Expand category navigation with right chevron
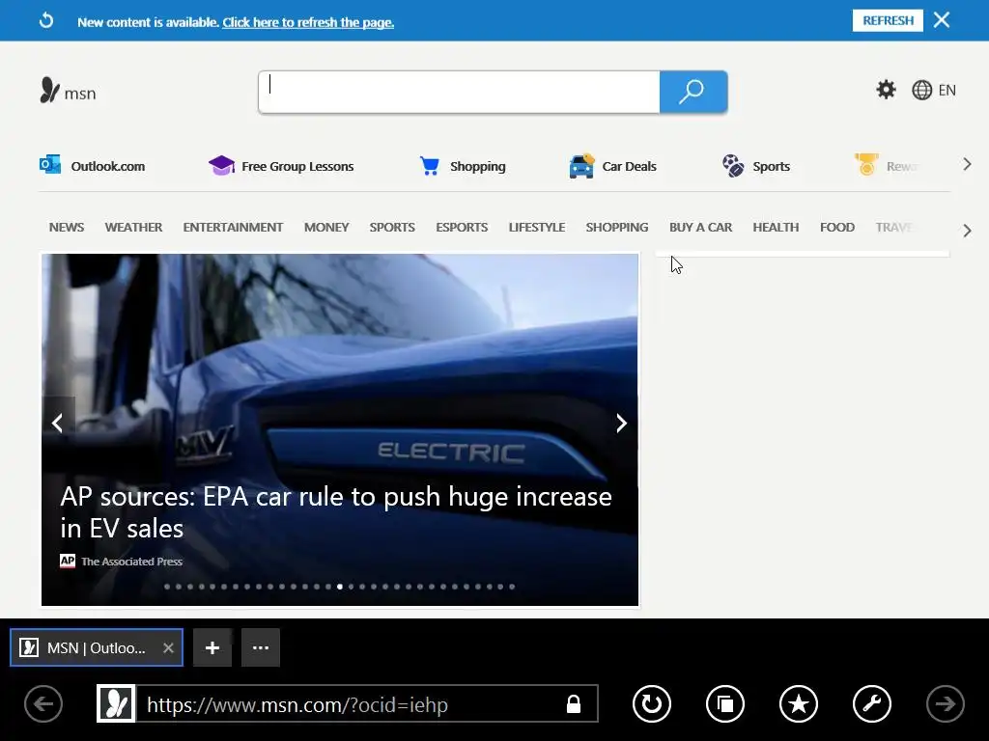Image resolution: width=989 pixels, height=741 pixels. [967, 231]
